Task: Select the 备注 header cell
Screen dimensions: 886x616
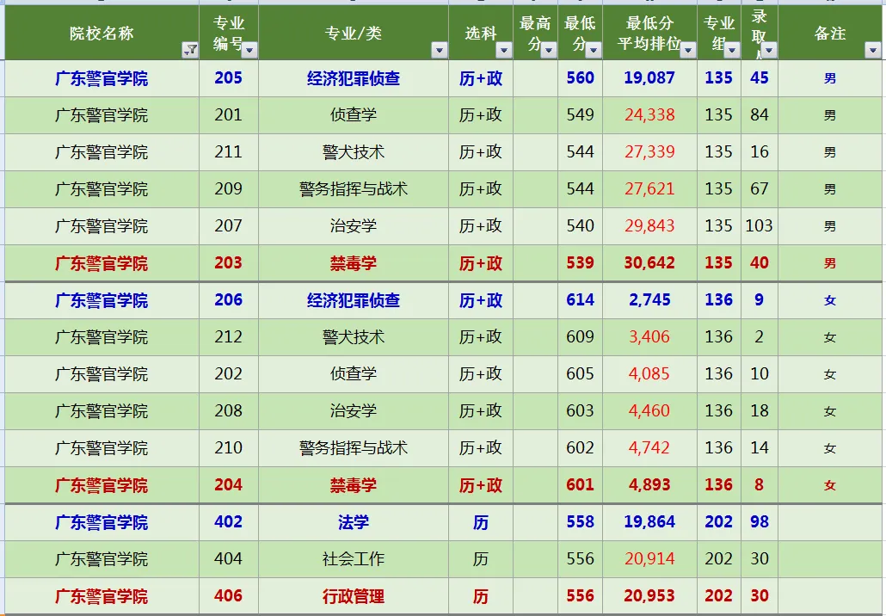Action: 829,33
